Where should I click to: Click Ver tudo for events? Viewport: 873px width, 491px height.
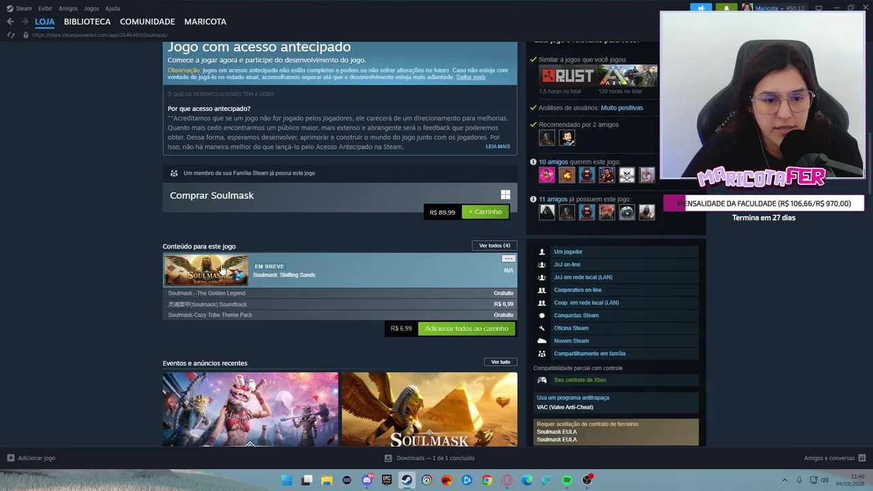click(x=501, y=362)
